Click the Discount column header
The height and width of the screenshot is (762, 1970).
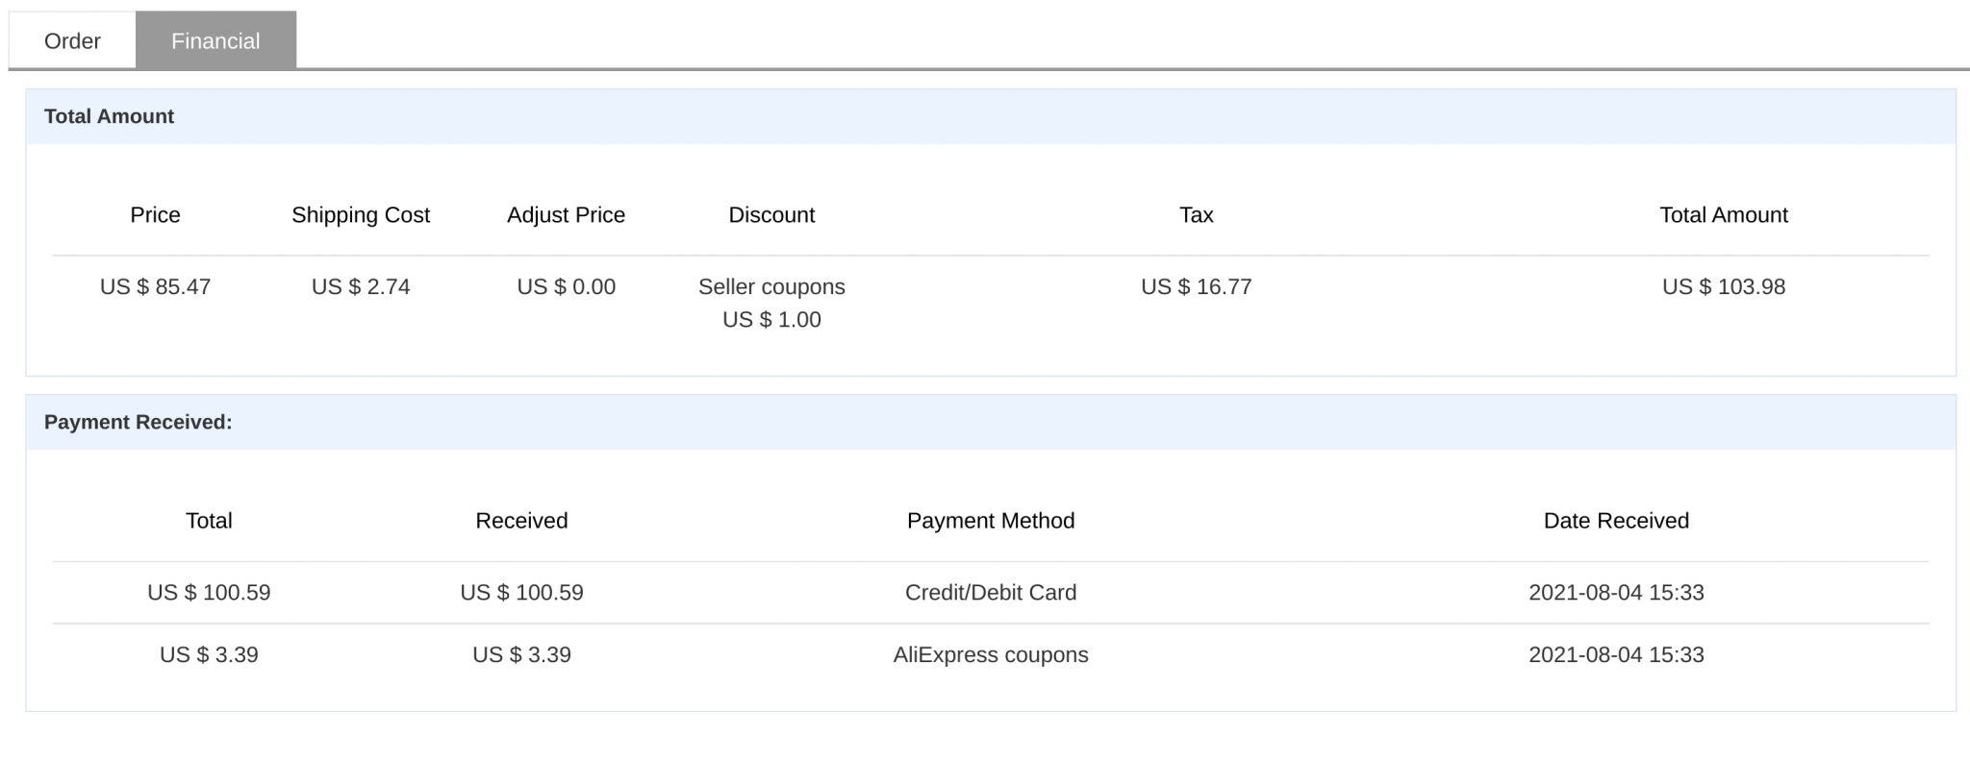(771, 215)
